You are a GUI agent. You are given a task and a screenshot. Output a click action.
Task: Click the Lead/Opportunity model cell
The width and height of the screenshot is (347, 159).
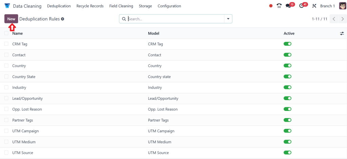(x=163, y=98)
